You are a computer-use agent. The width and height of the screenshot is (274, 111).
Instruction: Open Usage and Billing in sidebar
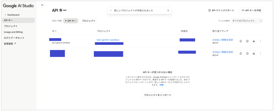point(13,32)
